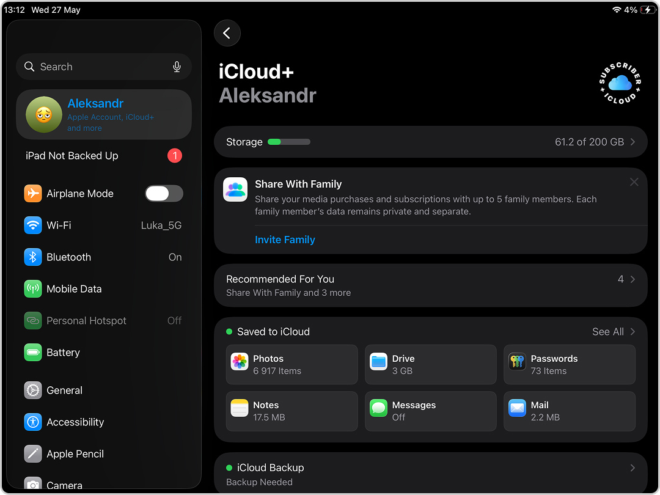Click into the Search field
The height and width of the screenshot is (495, 660).
[x=103, y=67]
